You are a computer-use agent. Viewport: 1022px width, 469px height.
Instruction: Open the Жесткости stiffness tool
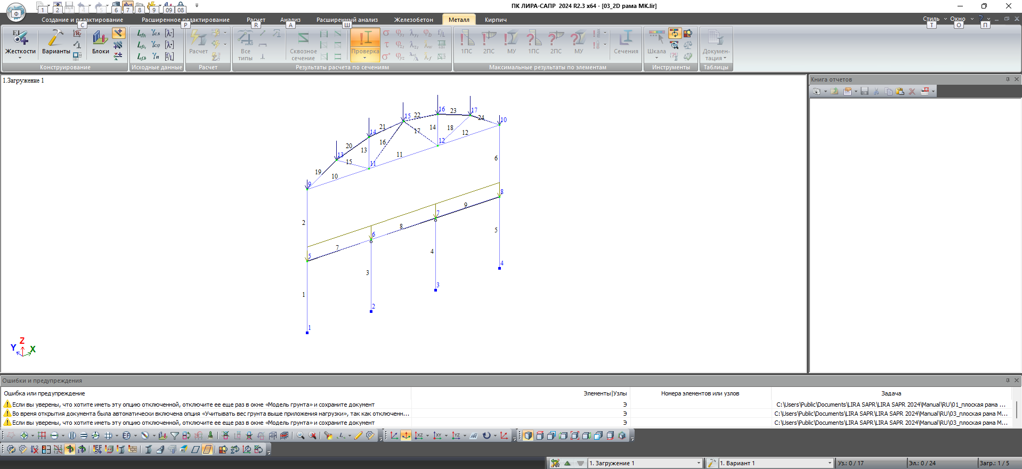[x=20, y=43]
